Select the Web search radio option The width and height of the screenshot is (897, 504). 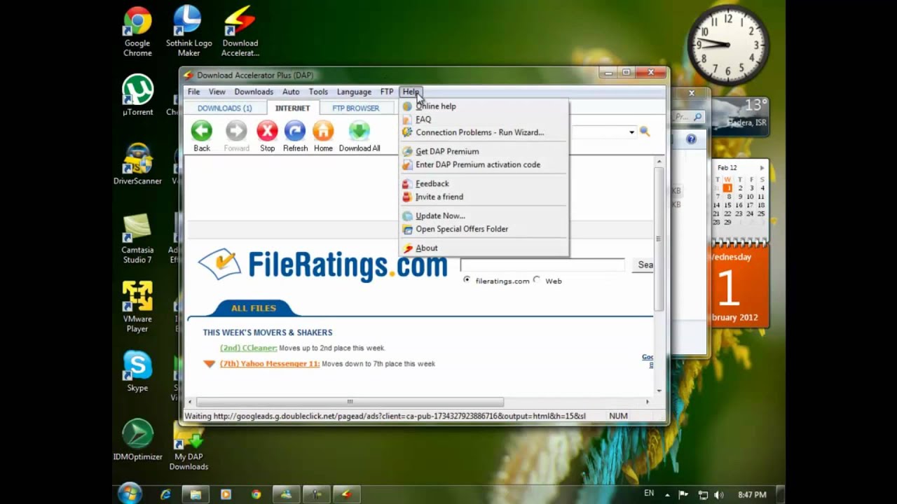(x=537, y=280)
